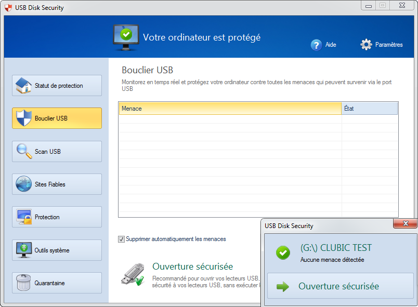Open the Protection tab label
Viewport: 418px width, 307px height.
pos(47,217)
